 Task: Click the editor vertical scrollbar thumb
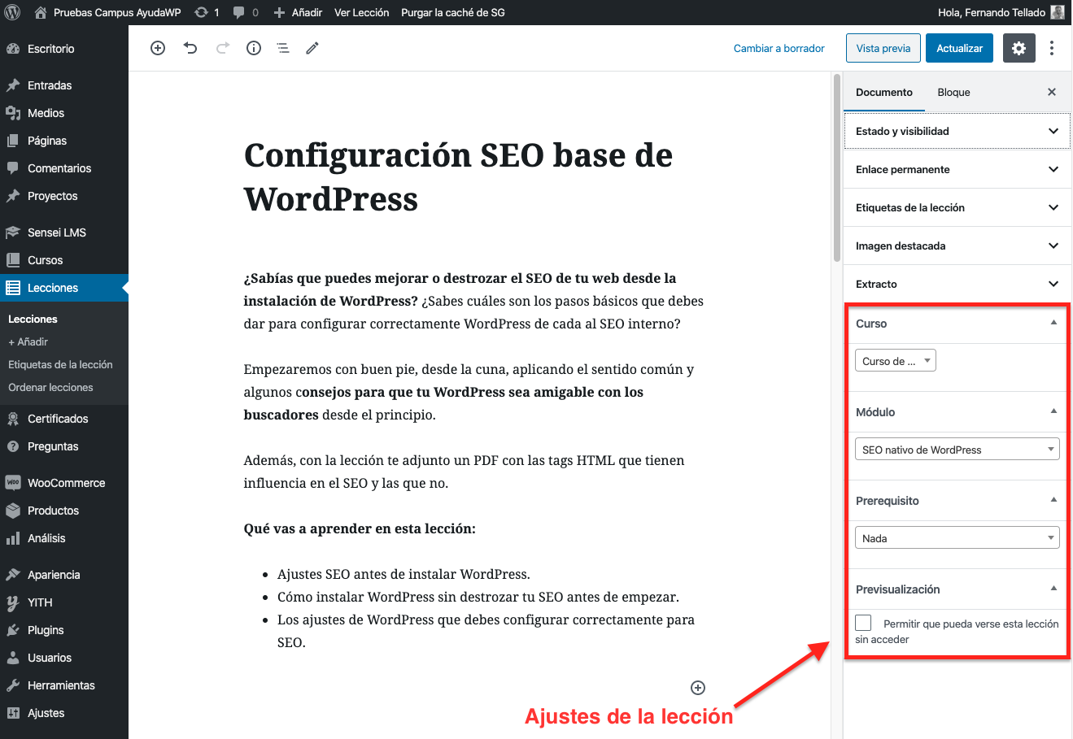pos(836,167)
